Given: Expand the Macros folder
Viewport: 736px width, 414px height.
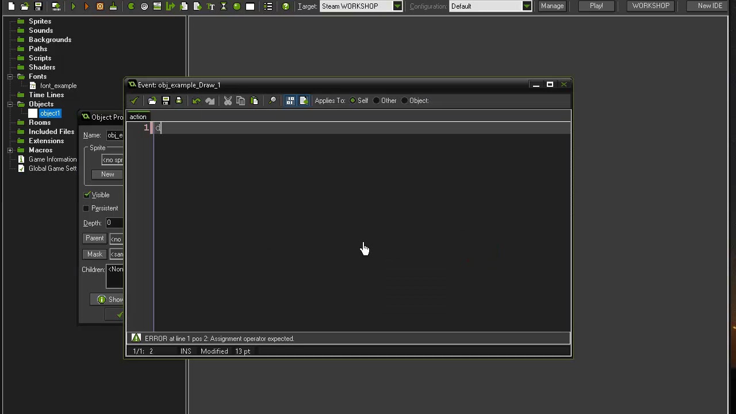Looking at the screenshot, I should (10, 150).
